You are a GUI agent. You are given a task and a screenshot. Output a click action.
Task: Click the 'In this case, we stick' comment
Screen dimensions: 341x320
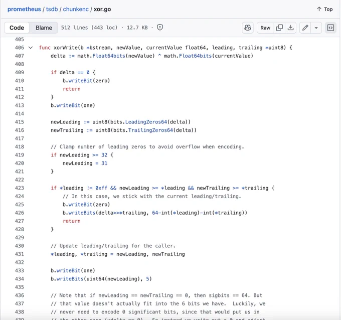point(152,197)
